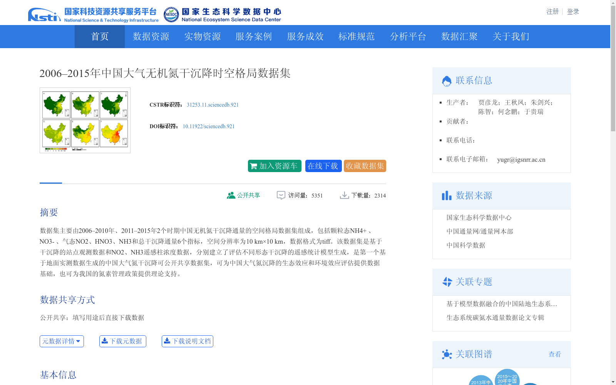Click the 下载元数据 button

[x=123, y=341]
